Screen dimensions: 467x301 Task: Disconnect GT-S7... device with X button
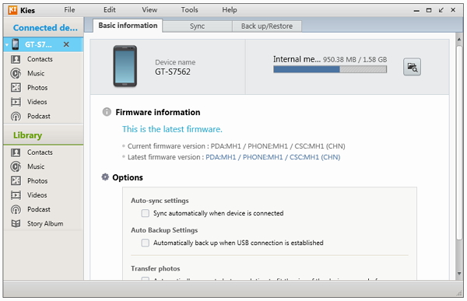coord(66,44)
